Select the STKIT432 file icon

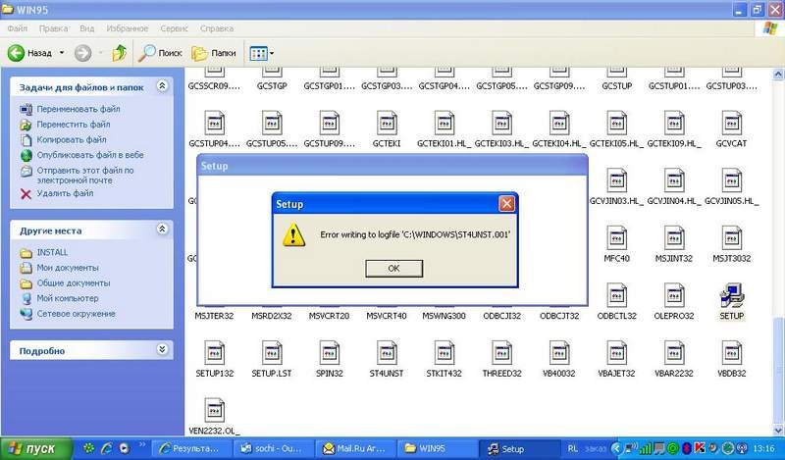[445, 353]
